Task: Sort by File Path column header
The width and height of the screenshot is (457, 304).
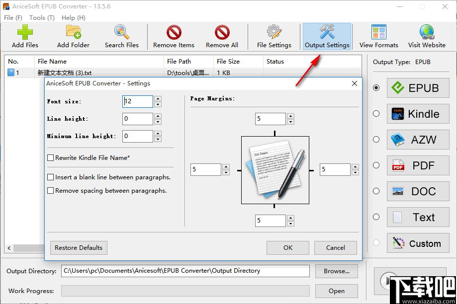Action: 188,62
